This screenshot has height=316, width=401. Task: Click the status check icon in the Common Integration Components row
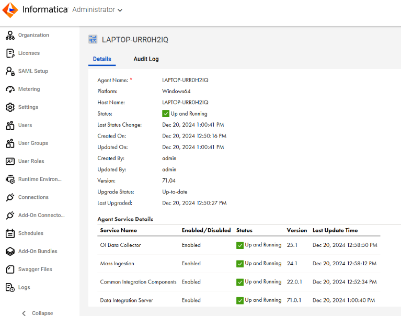240,282
